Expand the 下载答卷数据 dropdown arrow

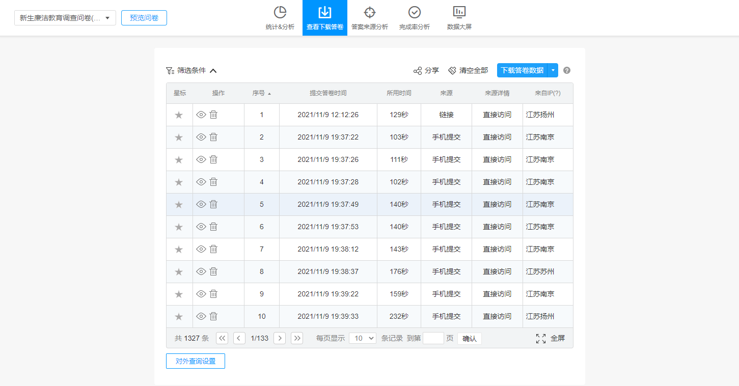coord(553,70)
